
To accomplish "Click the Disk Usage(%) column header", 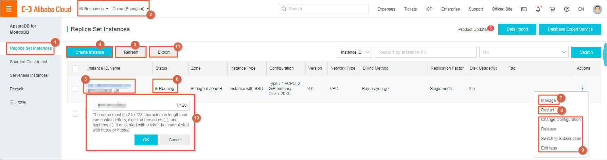I will click(x=483, y=68).
